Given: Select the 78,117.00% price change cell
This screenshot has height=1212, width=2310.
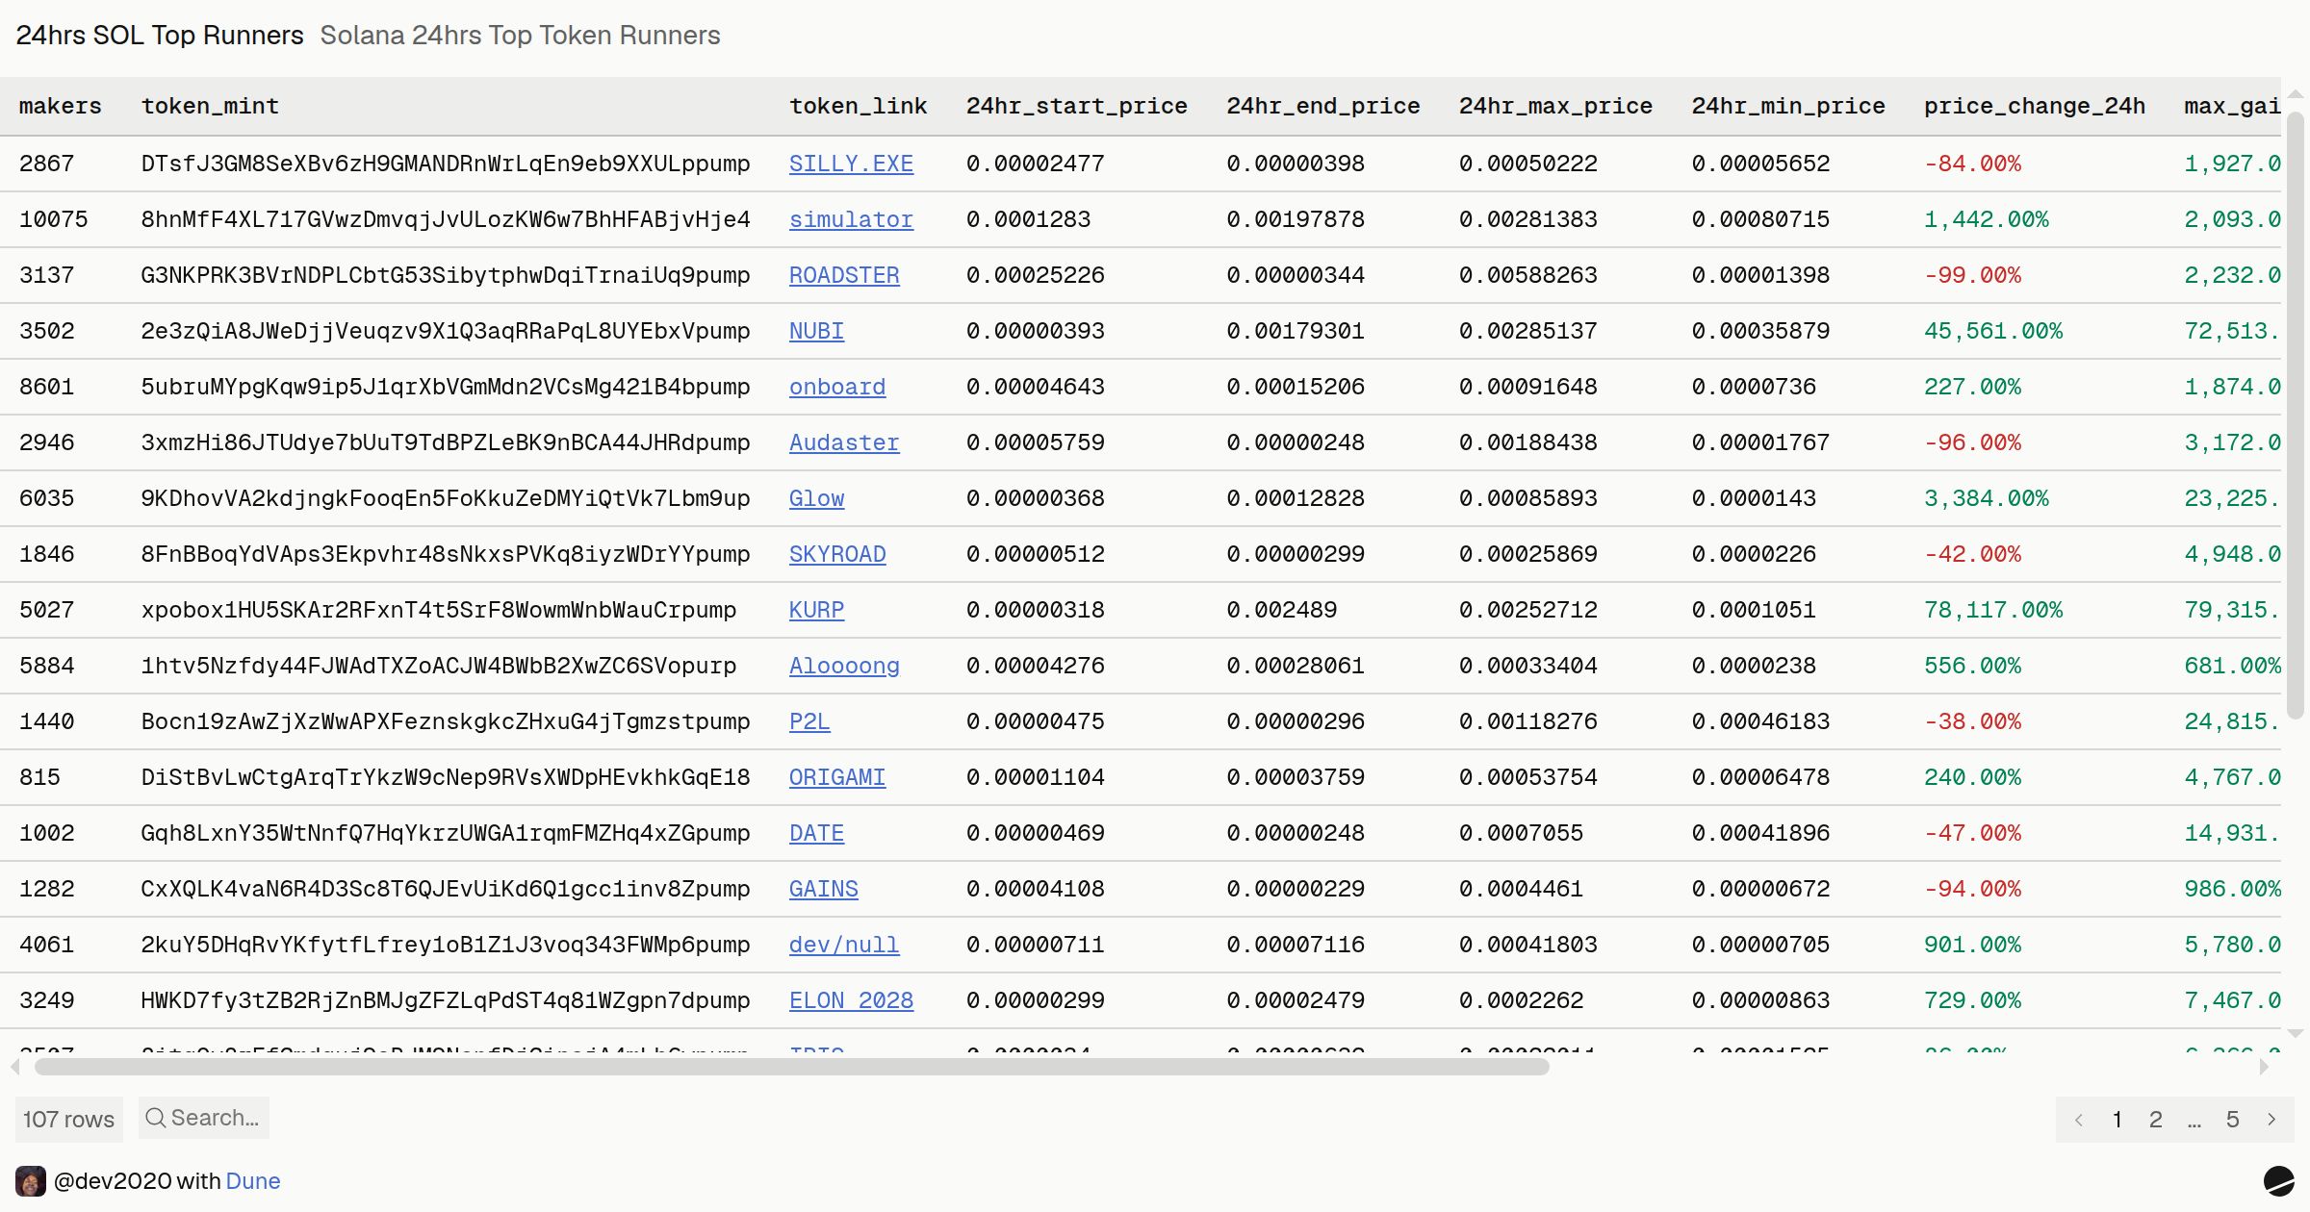Looking at the screenshot, I should 1993,610.
